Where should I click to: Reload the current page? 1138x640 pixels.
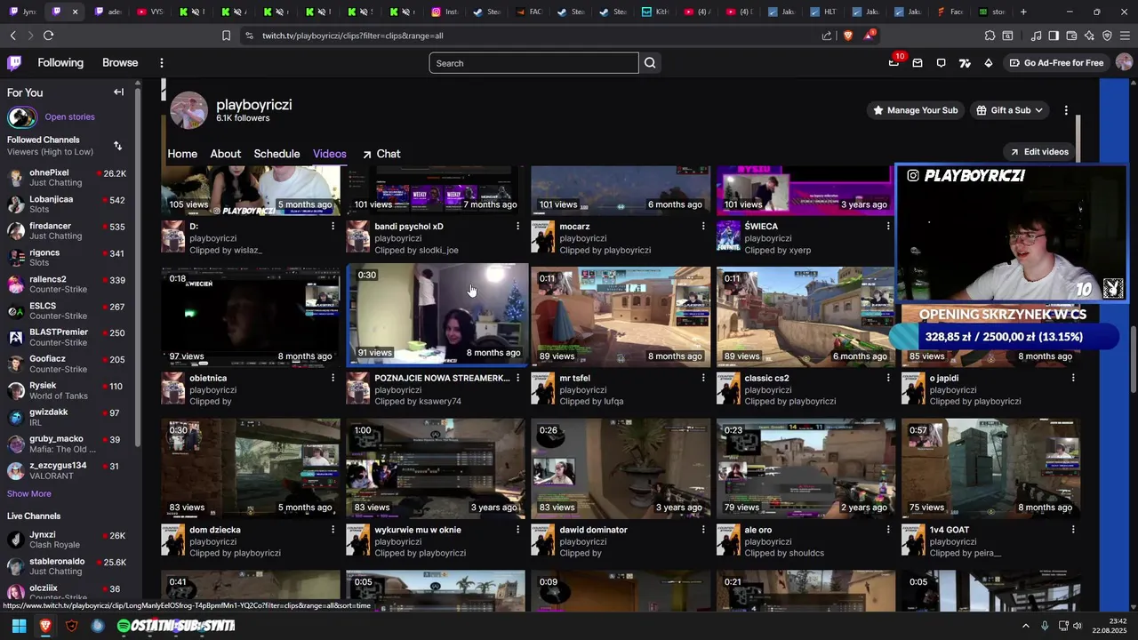48,36
